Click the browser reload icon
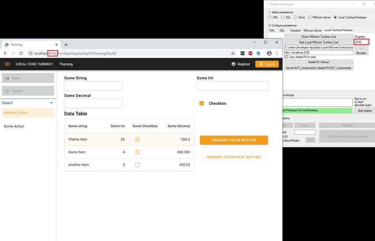The image size is (375, 241). [21, 53]
